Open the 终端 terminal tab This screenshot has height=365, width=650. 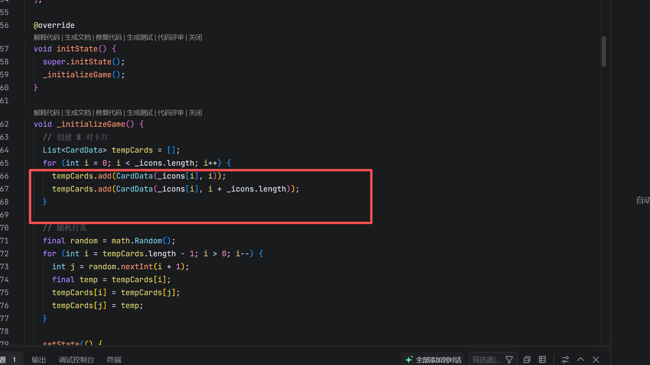tap(114, 360)
